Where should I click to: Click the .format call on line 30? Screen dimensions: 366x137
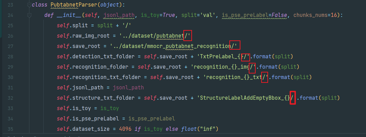click(x=280, y=77)
